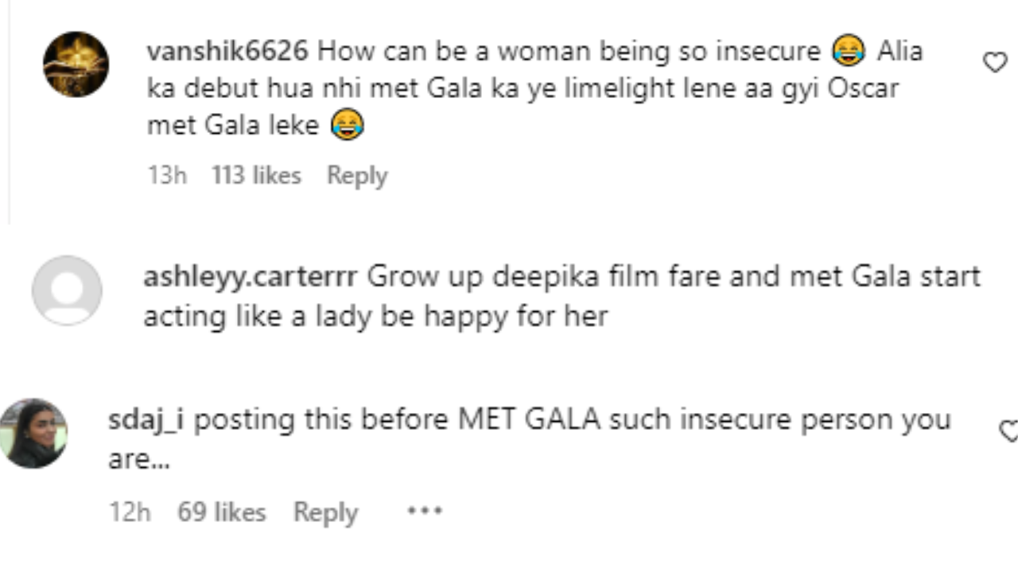
Task: Reply to sdaj_i's comment
Action: 325,512
